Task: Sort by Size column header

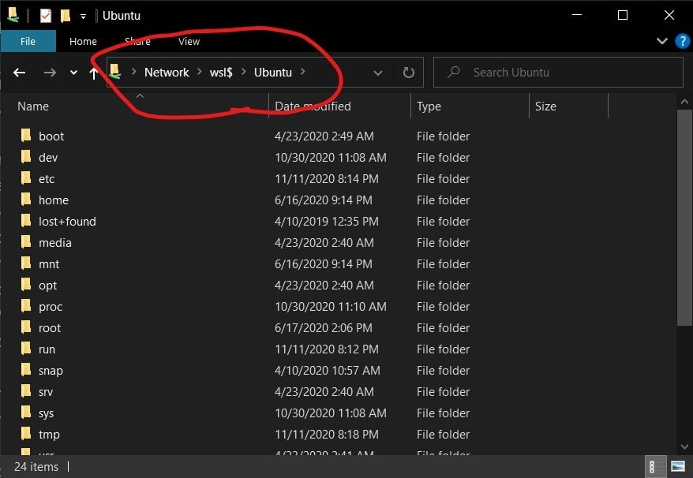Action: (x=545, y=106)
